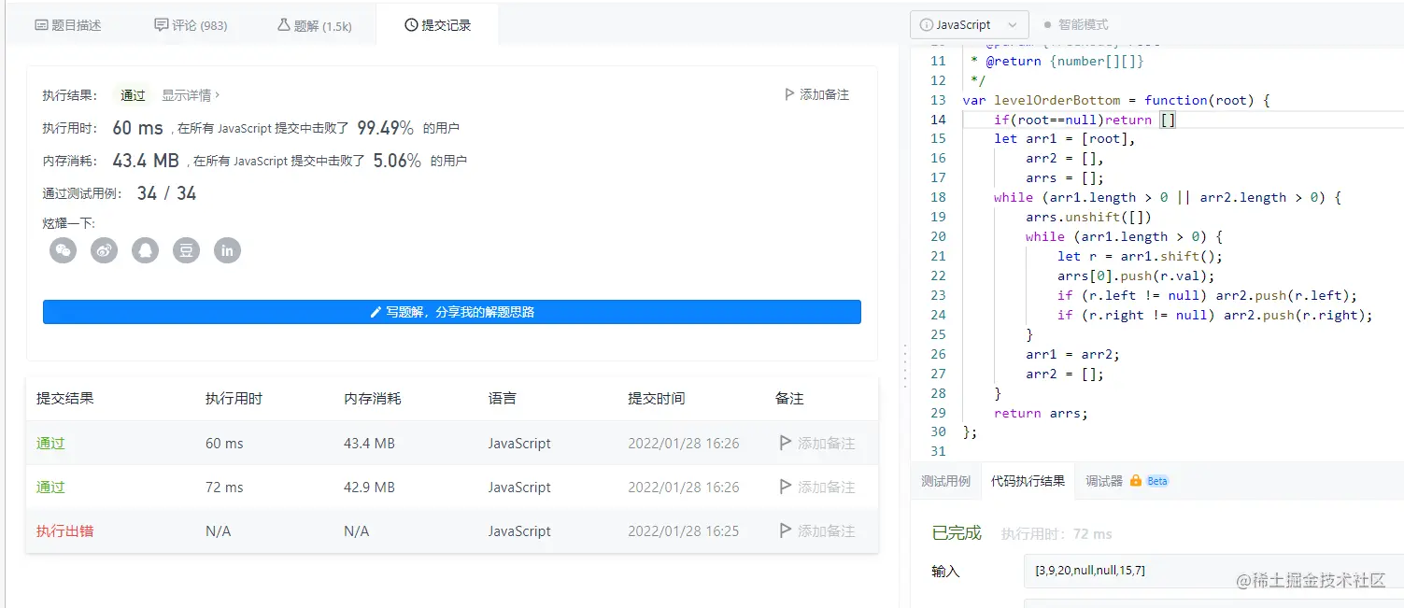Expand 显示详情 result details
This screenshot has height=608, width=1404.
click(191, 95)
